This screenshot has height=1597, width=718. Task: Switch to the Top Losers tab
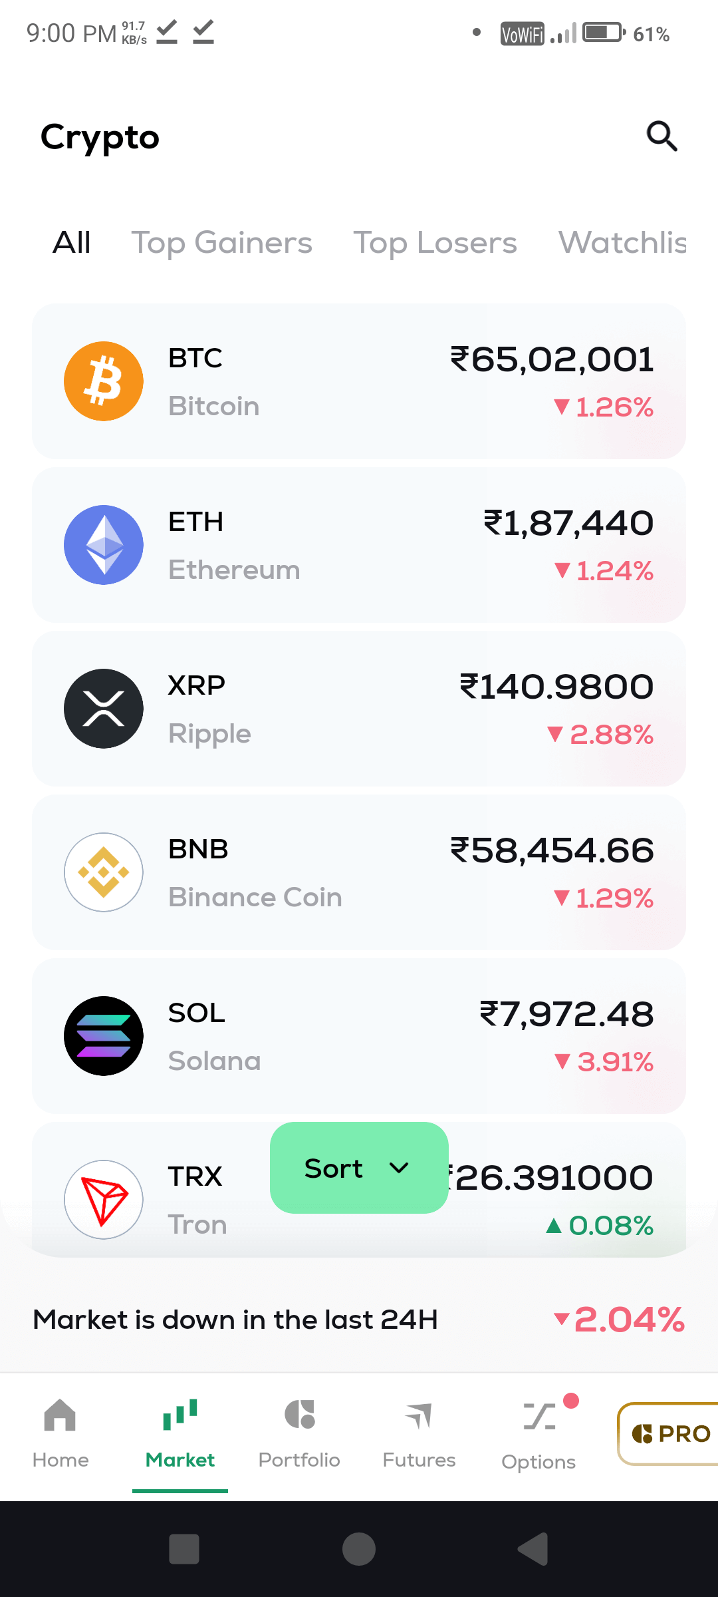(x=435, y=243)
